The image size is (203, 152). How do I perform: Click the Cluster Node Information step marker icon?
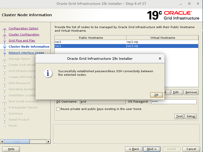pos(5,47)
